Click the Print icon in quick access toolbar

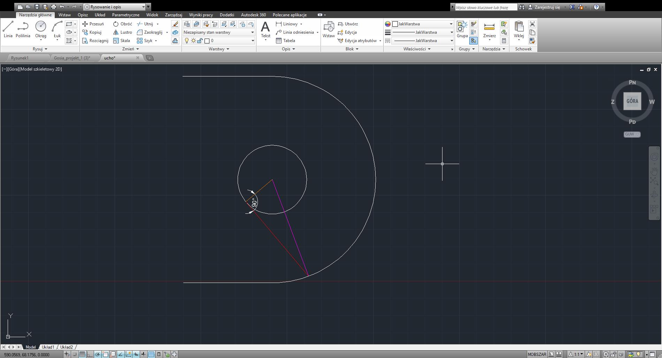coord(53,7)
